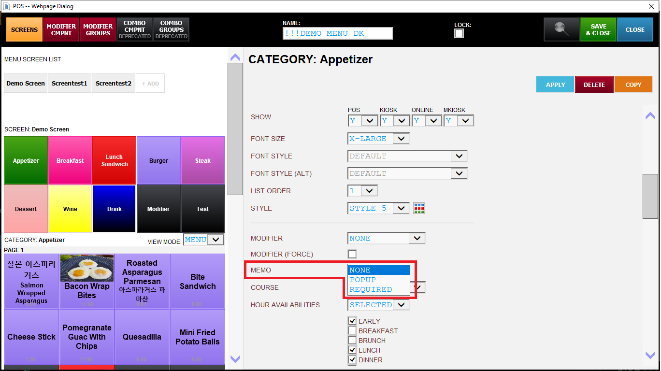Choose REQUIRED in the MEMO dropdown list
The height and width of the screenshot is (371, 661).
[x=371, y=289]
